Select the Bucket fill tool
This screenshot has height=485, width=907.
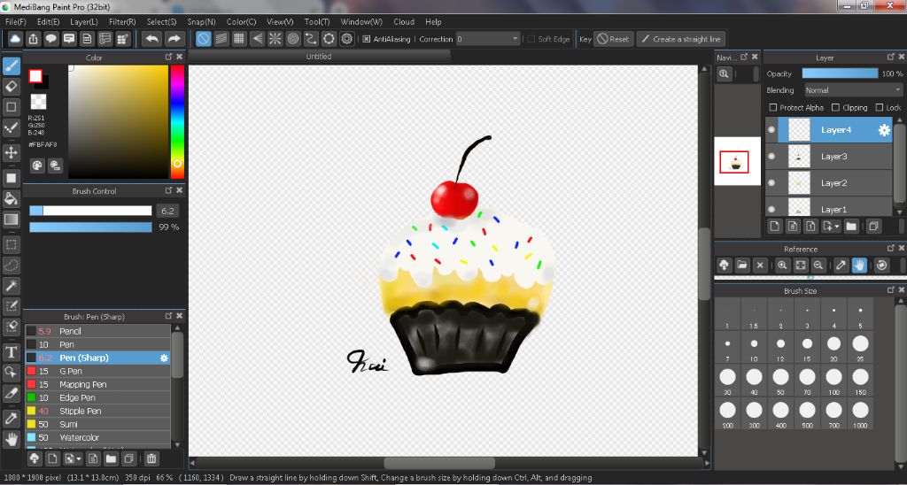pos(11,199)
